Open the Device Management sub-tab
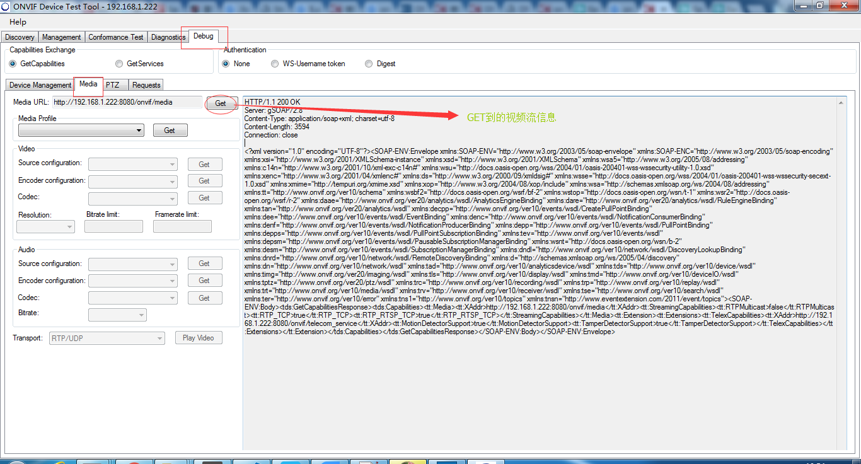 pos(40,85)
